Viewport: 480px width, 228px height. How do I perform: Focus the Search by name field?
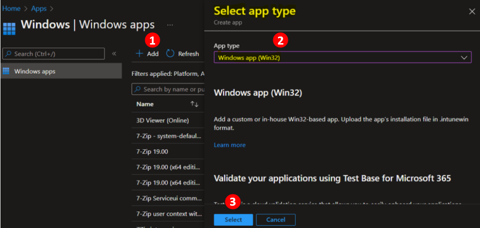pyautogui.click(x=168, y=89)
